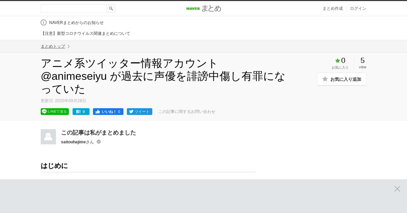Click the breadcrumb chevron arrow
The height and width of the screenshot is (213, 407).
click(69, 46)
